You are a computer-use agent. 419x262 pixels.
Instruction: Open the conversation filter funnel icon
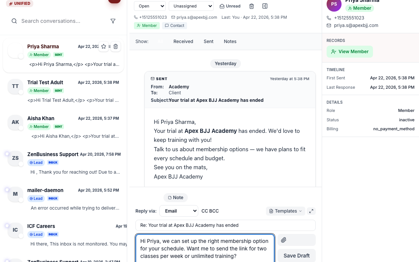pos(113,21)
